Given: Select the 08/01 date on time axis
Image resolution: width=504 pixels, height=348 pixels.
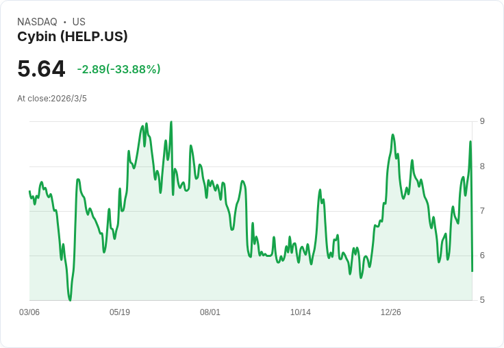Looking at the screenshot, I should click(x=210, y=312).
